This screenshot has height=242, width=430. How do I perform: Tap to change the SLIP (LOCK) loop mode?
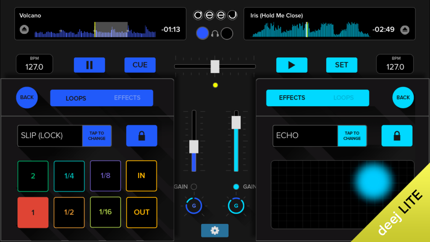97,136
